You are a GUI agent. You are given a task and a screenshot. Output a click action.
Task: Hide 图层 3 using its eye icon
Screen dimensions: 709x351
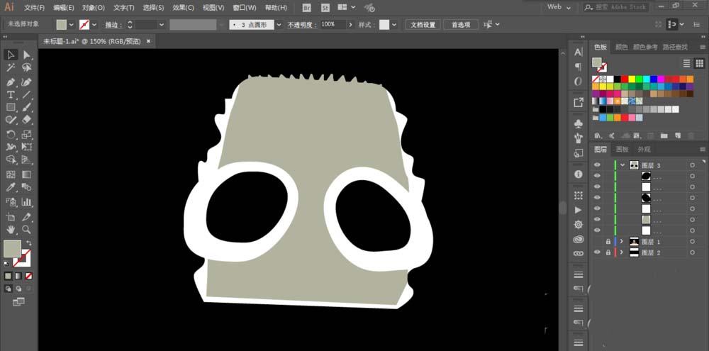(x=597, y=165)
